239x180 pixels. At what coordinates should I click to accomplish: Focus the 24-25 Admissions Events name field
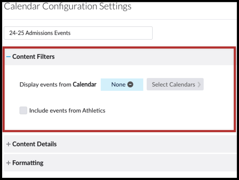click(78, 33)
